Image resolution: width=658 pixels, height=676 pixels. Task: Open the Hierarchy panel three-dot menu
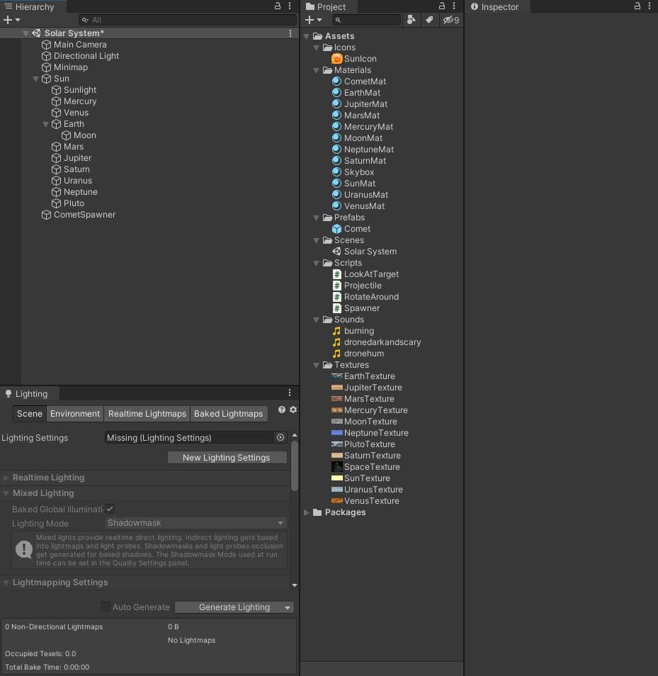tap(290, 6)
